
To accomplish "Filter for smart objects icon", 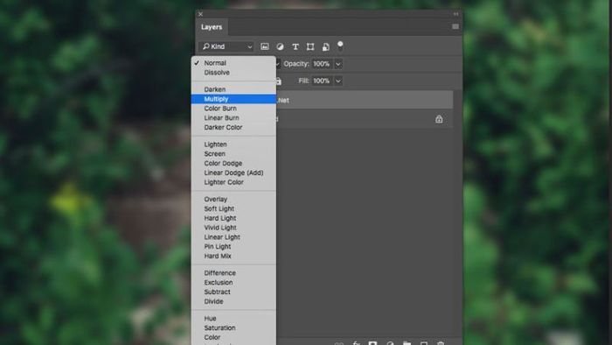I will pyautogui.click(x=325, y=46).
